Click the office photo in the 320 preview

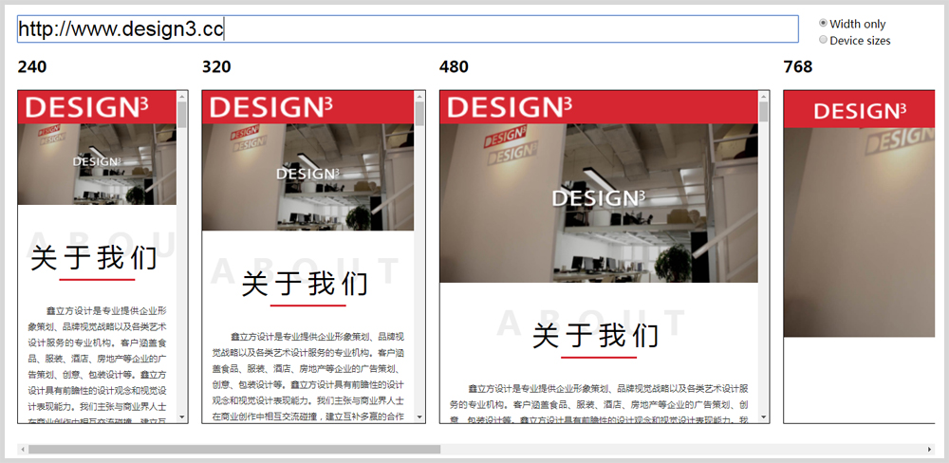pos(308,176)
